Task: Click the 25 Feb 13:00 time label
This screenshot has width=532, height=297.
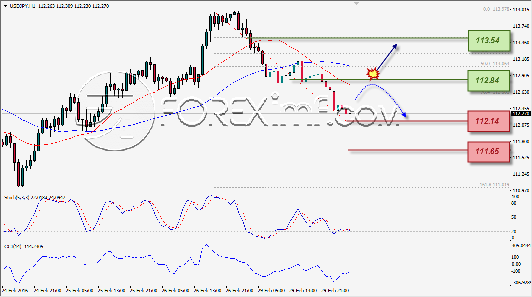Action: [112, 290]
